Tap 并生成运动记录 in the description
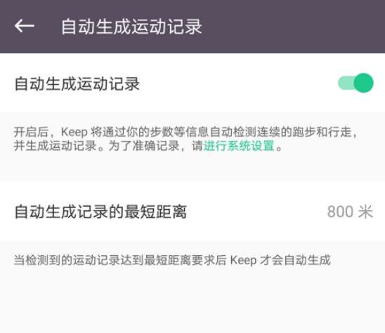Image resolution: width=385 pixels, height=333 pixels. pyautogui.click(x=55, y=146)
